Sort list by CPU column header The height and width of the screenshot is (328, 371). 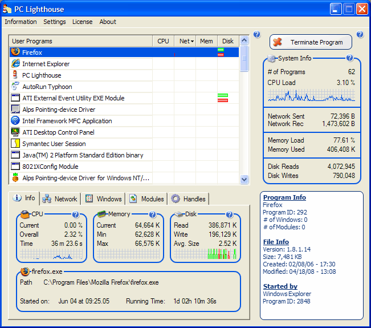tap(163, 41)
